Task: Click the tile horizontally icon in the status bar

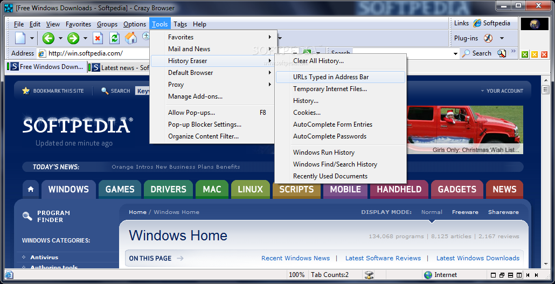Action: click(x=510, y=275)
